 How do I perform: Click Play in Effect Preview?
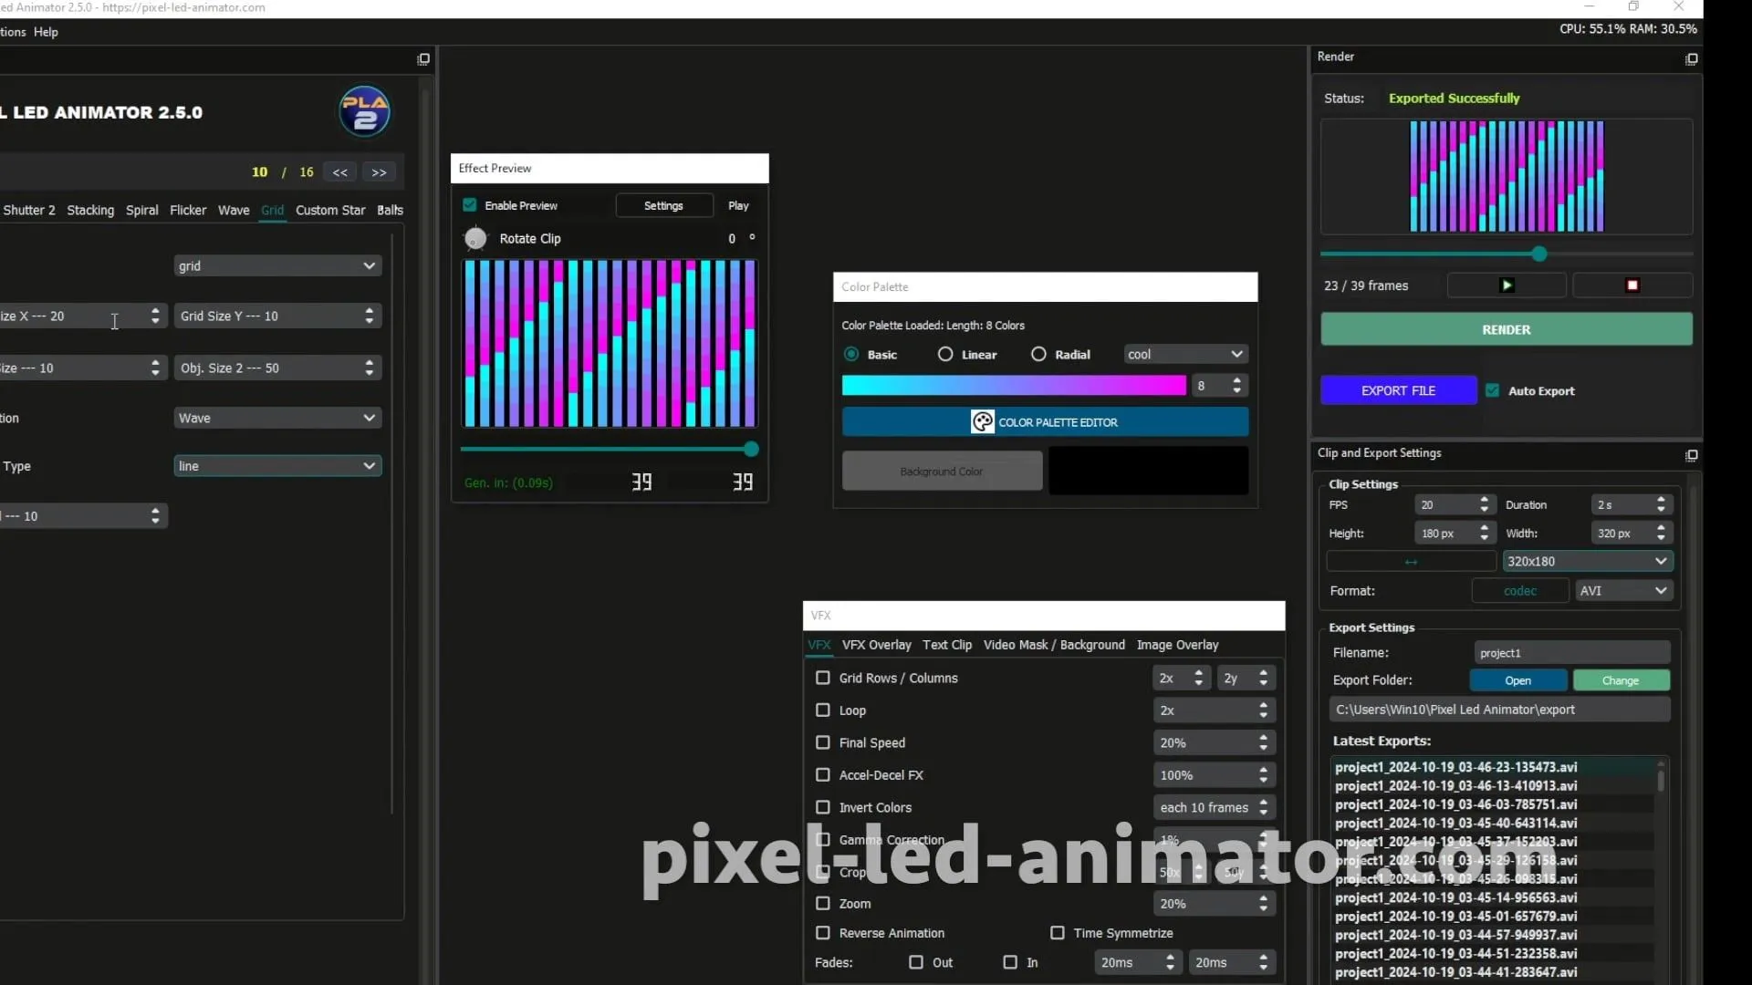tap(738, 205)
